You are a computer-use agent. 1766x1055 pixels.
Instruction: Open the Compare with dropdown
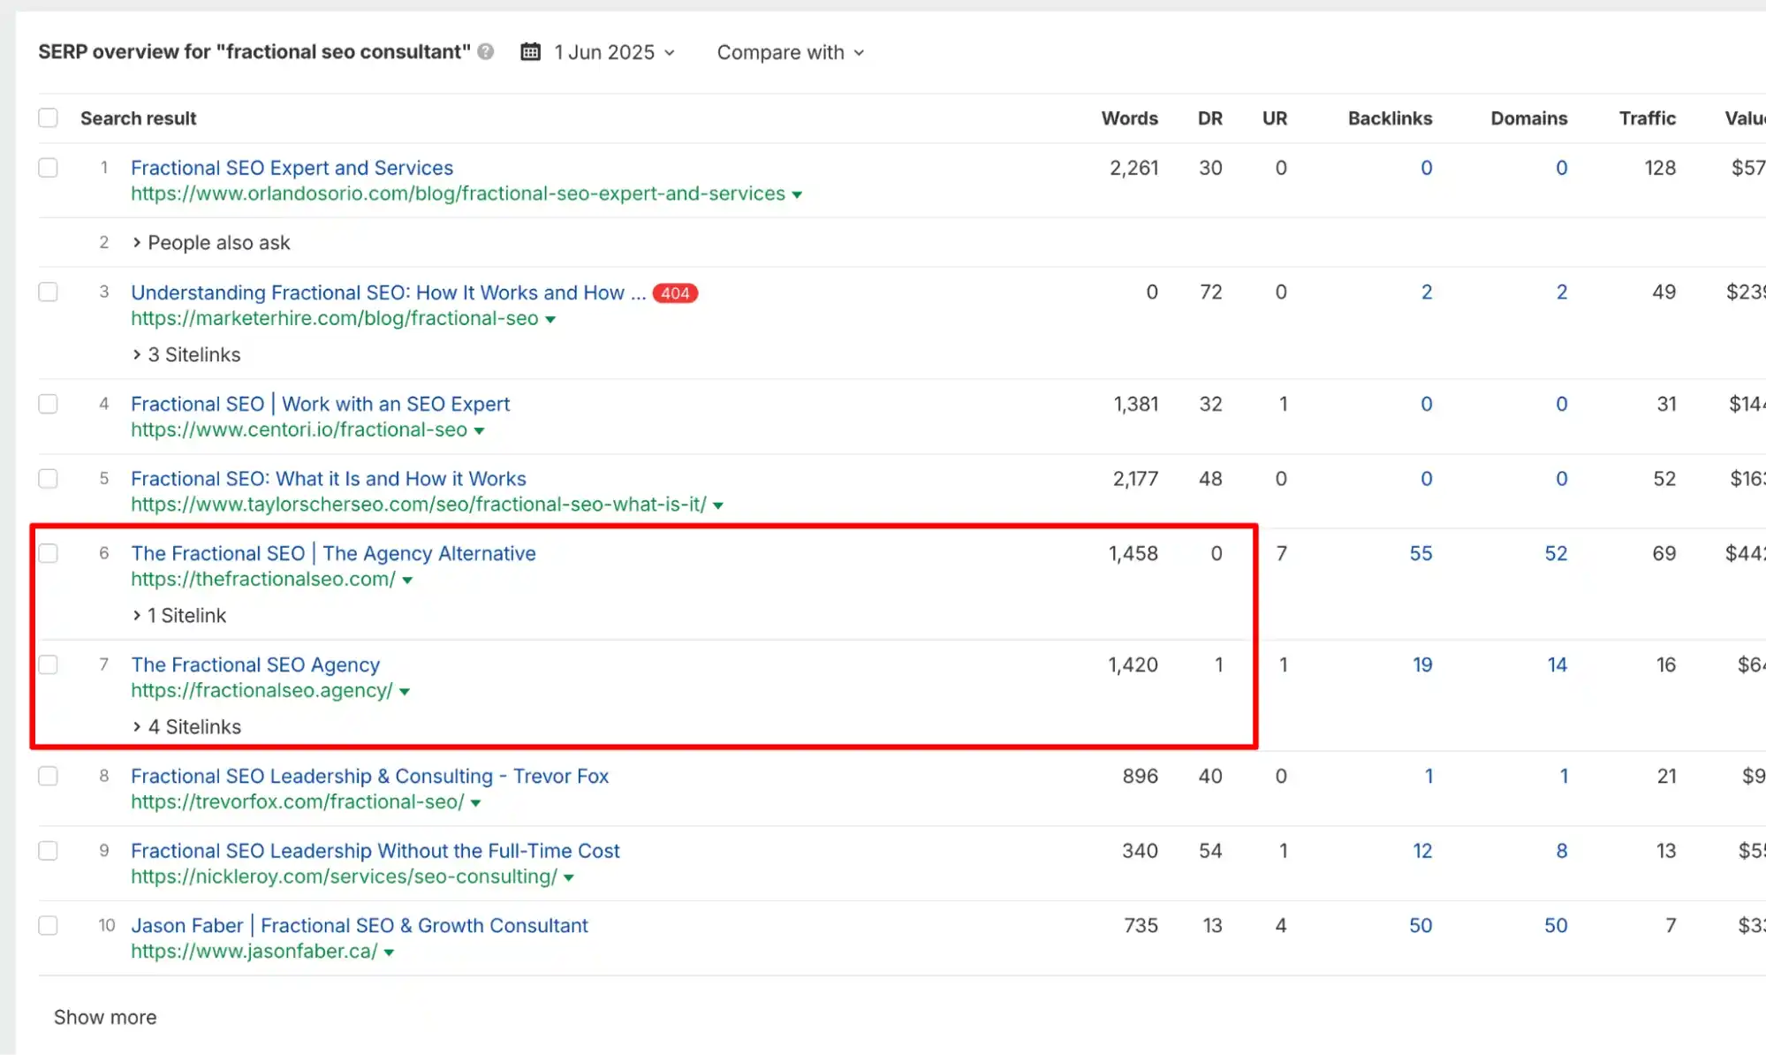tap(790, 52)
